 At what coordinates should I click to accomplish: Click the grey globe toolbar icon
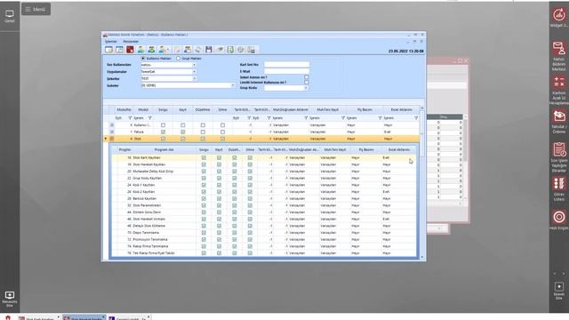[241, 50]
